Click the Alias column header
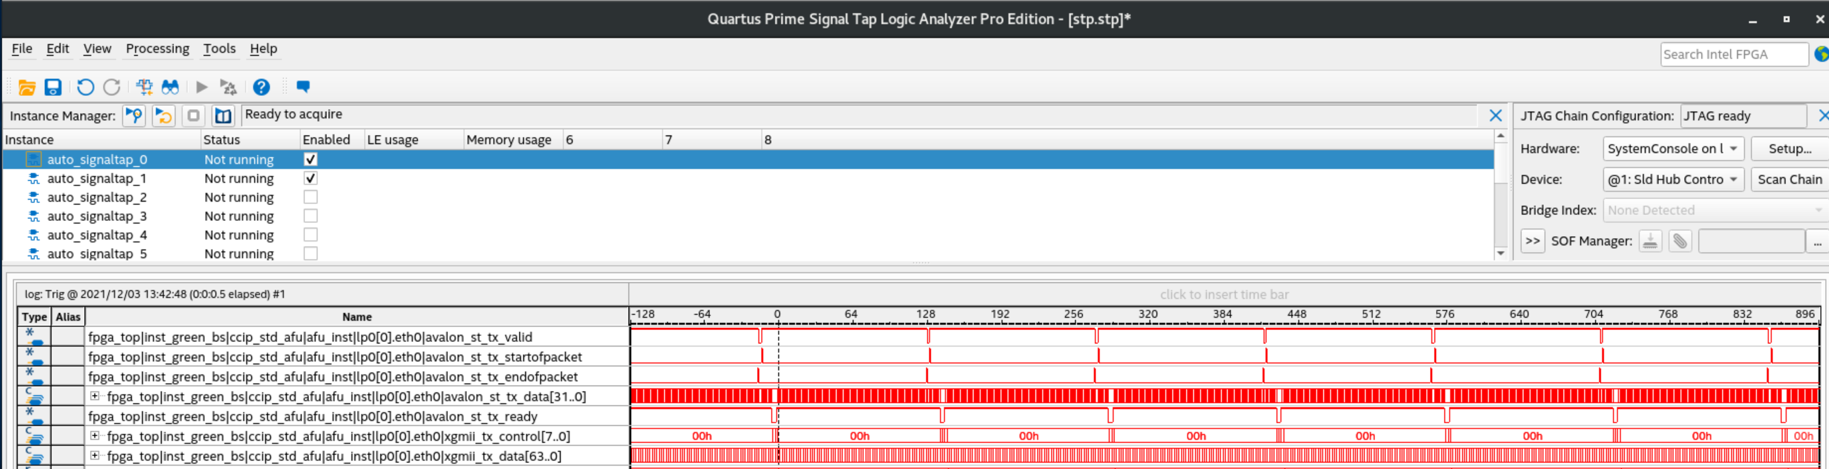1829x469 pixels. pos(68,316)
